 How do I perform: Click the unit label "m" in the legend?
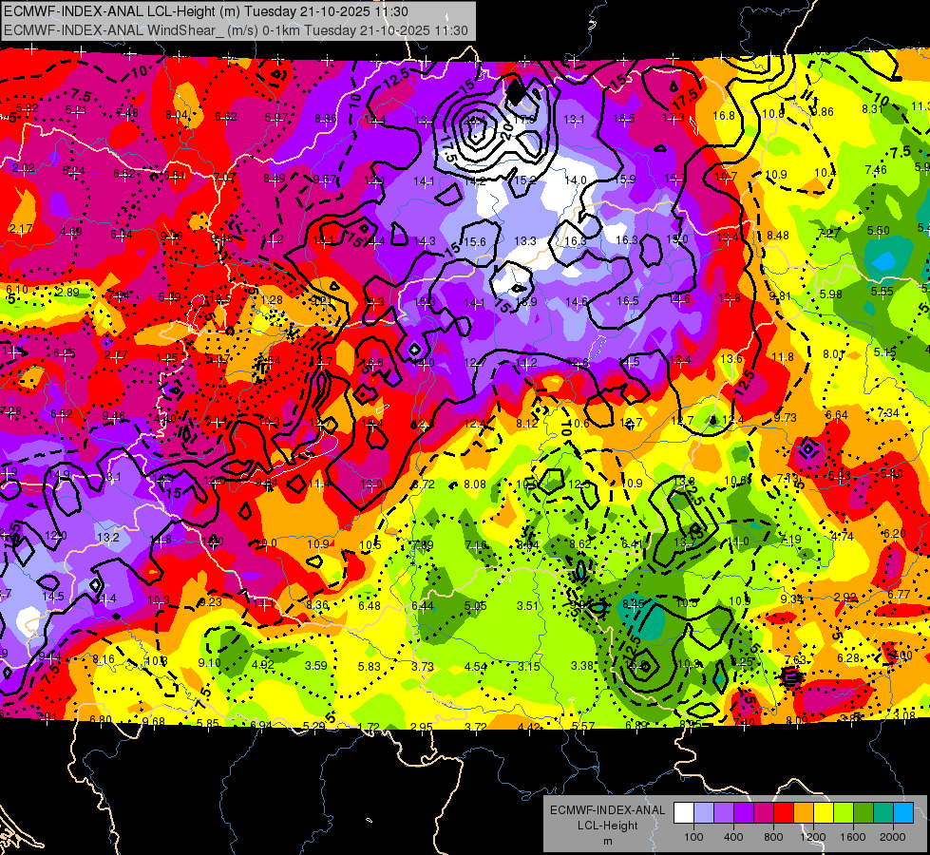point(607,841)
